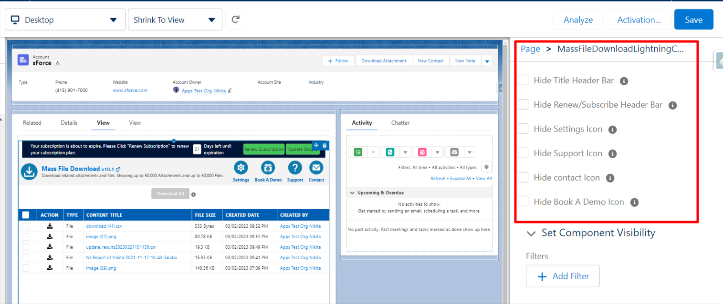Switch to the Related tab

pyautogui.click(x=32, y=123)
